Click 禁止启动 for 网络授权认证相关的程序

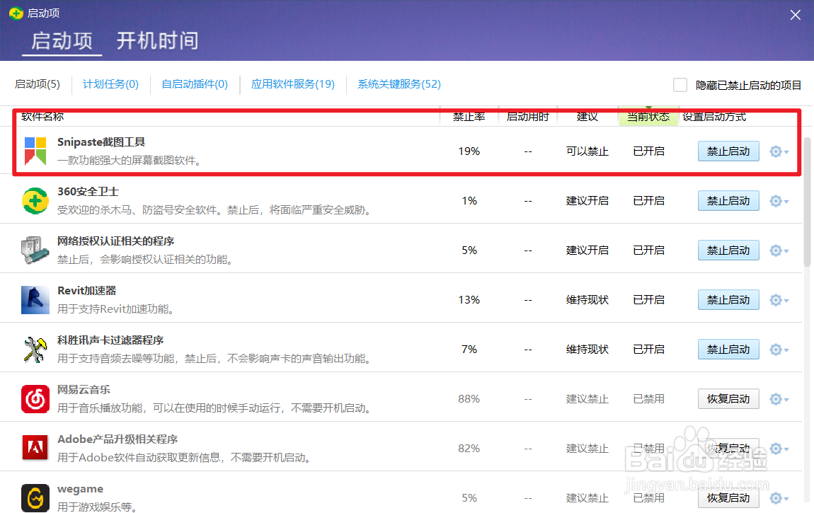coord(728,250)
